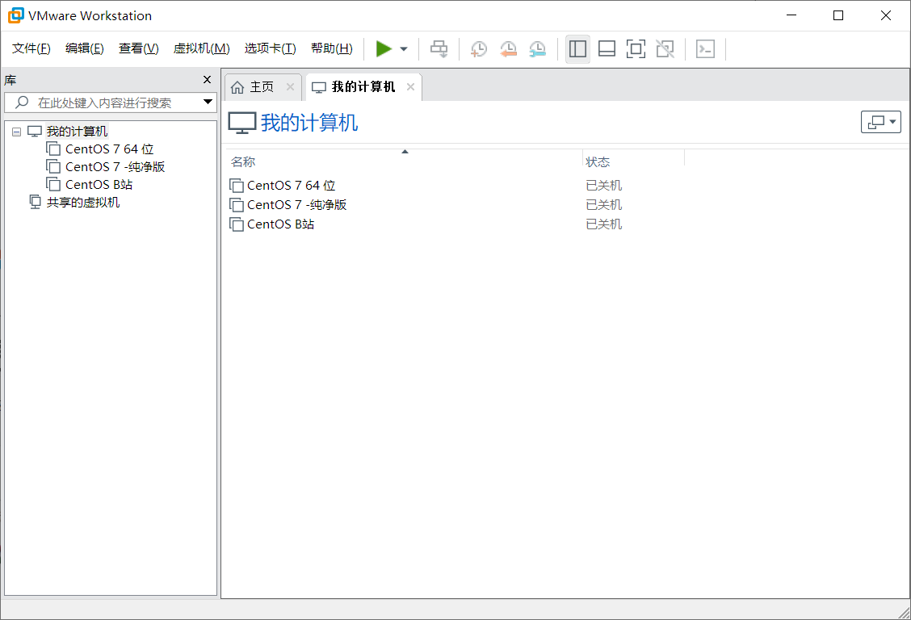Viewport: 911px width, 620px height.
Task: Minimize the VMware Workstation window
Action: click(x=791, y=15)
